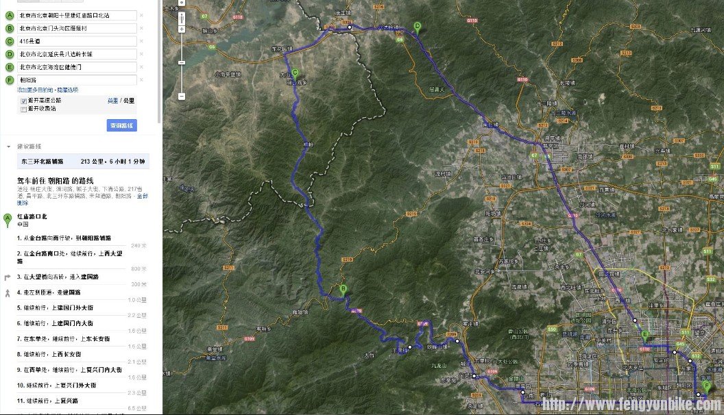Switch distance units to 英里

[x=112, y=101]
